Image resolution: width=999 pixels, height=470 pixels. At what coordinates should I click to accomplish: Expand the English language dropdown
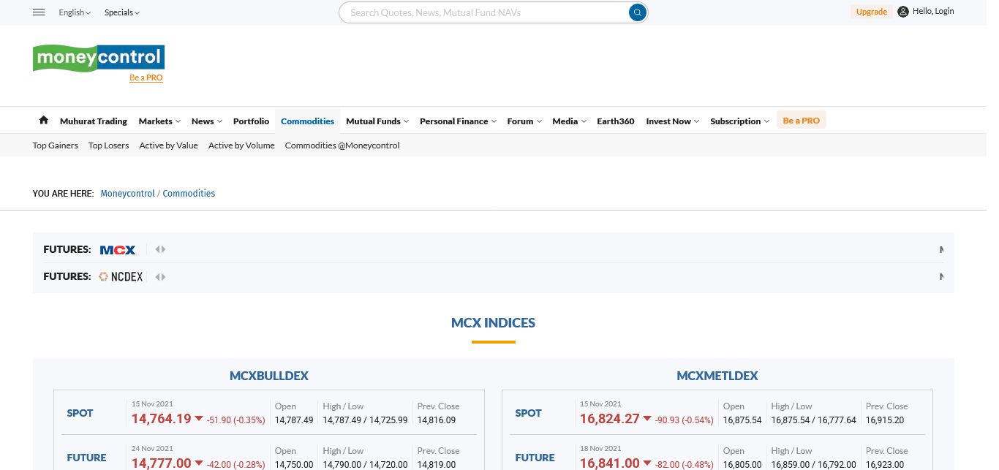click(75, 12)
